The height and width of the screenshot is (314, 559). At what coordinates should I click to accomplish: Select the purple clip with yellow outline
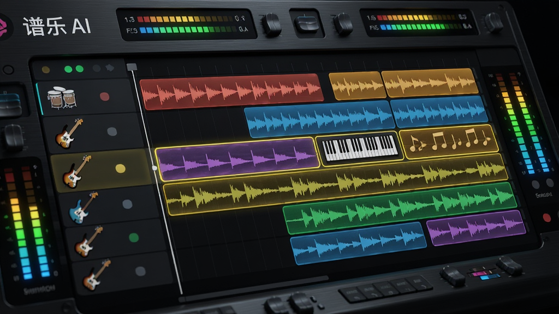coord(237,159)
